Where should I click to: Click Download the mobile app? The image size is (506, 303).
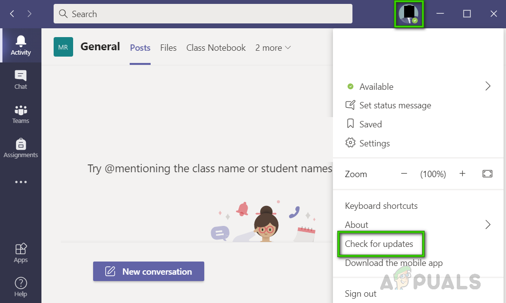[393, 263]
